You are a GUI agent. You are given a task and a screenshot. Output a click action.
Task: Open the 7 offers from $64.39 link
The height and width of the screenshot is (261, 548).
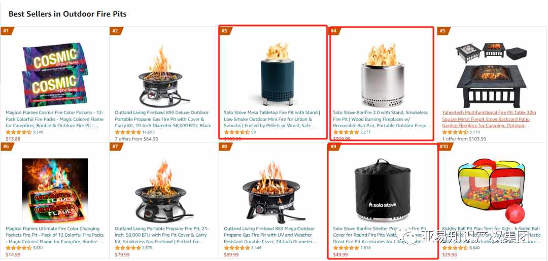(x=136, y=139)
